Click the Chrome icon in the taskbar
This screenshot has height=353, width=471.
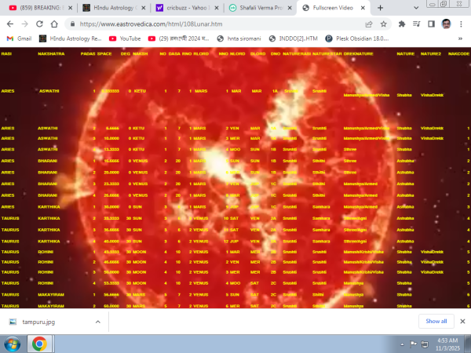(x=39, y=343)
